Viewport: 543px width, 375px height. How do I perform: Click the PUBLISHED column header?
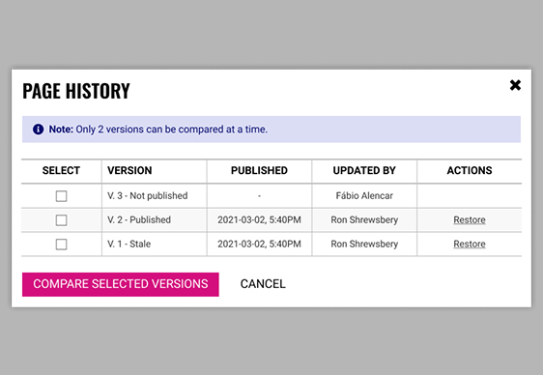pyautogui.click(x=259, y=170)
